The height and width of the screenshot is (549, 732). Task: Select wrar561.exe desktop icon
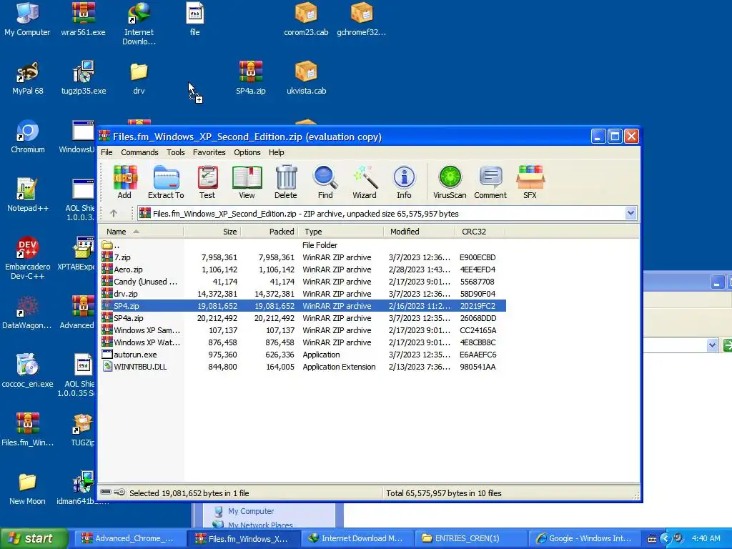click(83, 19)
